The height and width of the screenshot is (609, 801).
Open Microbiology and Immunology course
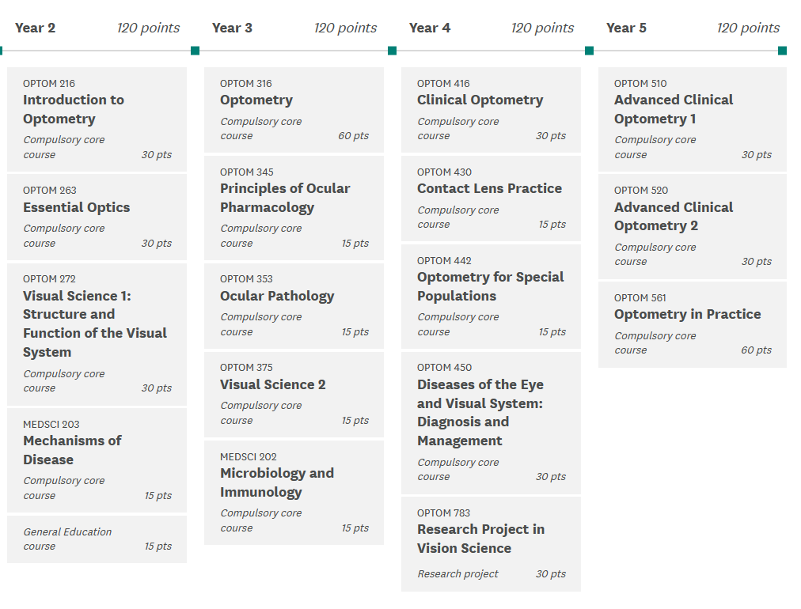[294, 492]
